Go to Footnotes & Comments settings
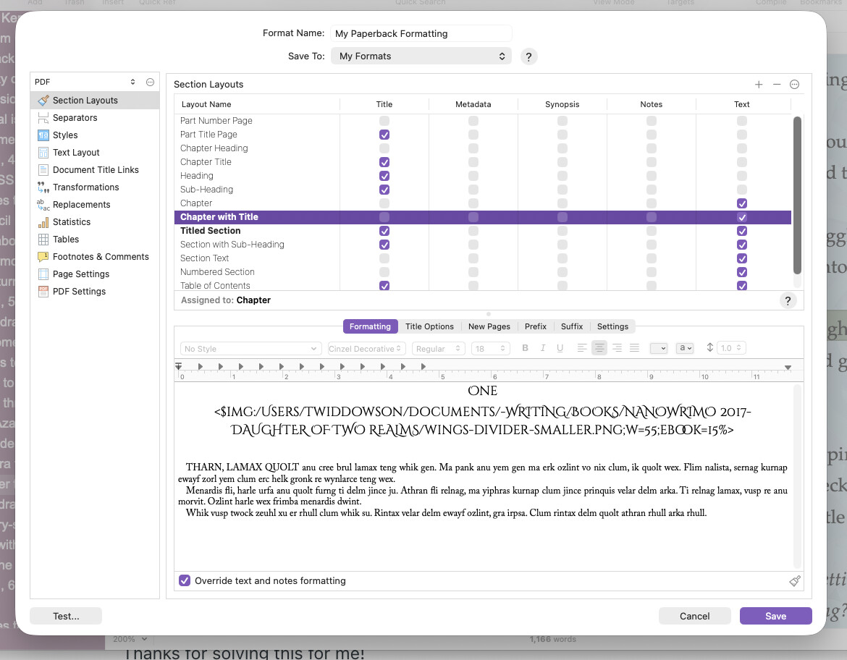This screenshot has width=847, height=660. point(100,257)
